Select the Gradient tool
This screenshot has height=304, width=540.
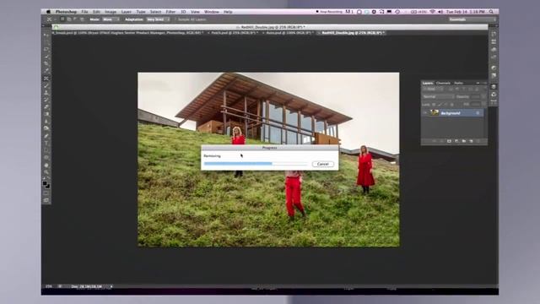tap(46, 114)
